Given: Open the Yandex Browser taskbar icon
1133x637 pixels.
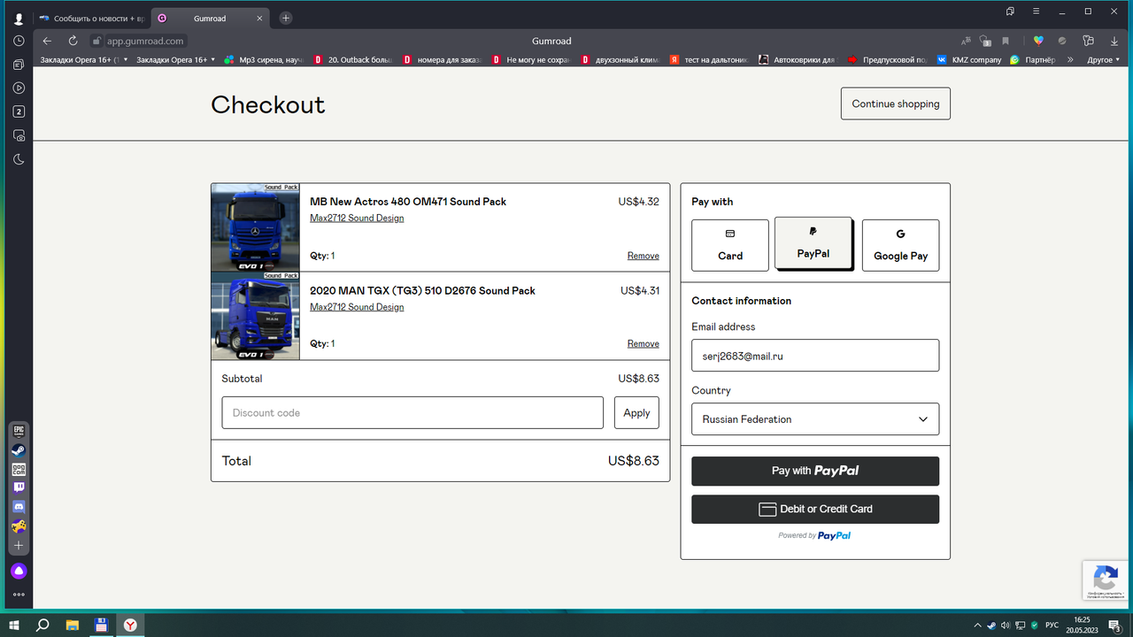Looking at the screenshot, I should (x=130, y=625).
